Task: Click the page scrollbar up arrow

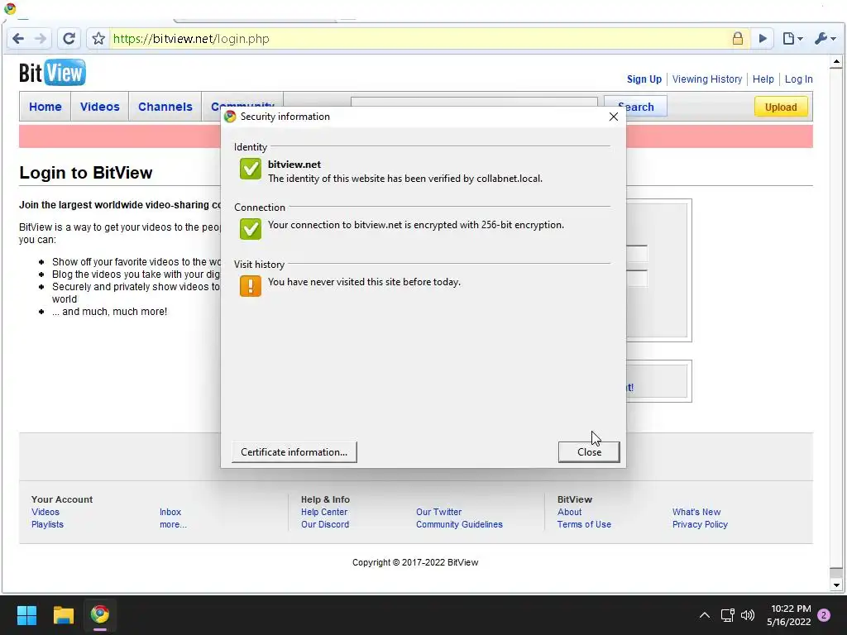Action: [836, 61]
